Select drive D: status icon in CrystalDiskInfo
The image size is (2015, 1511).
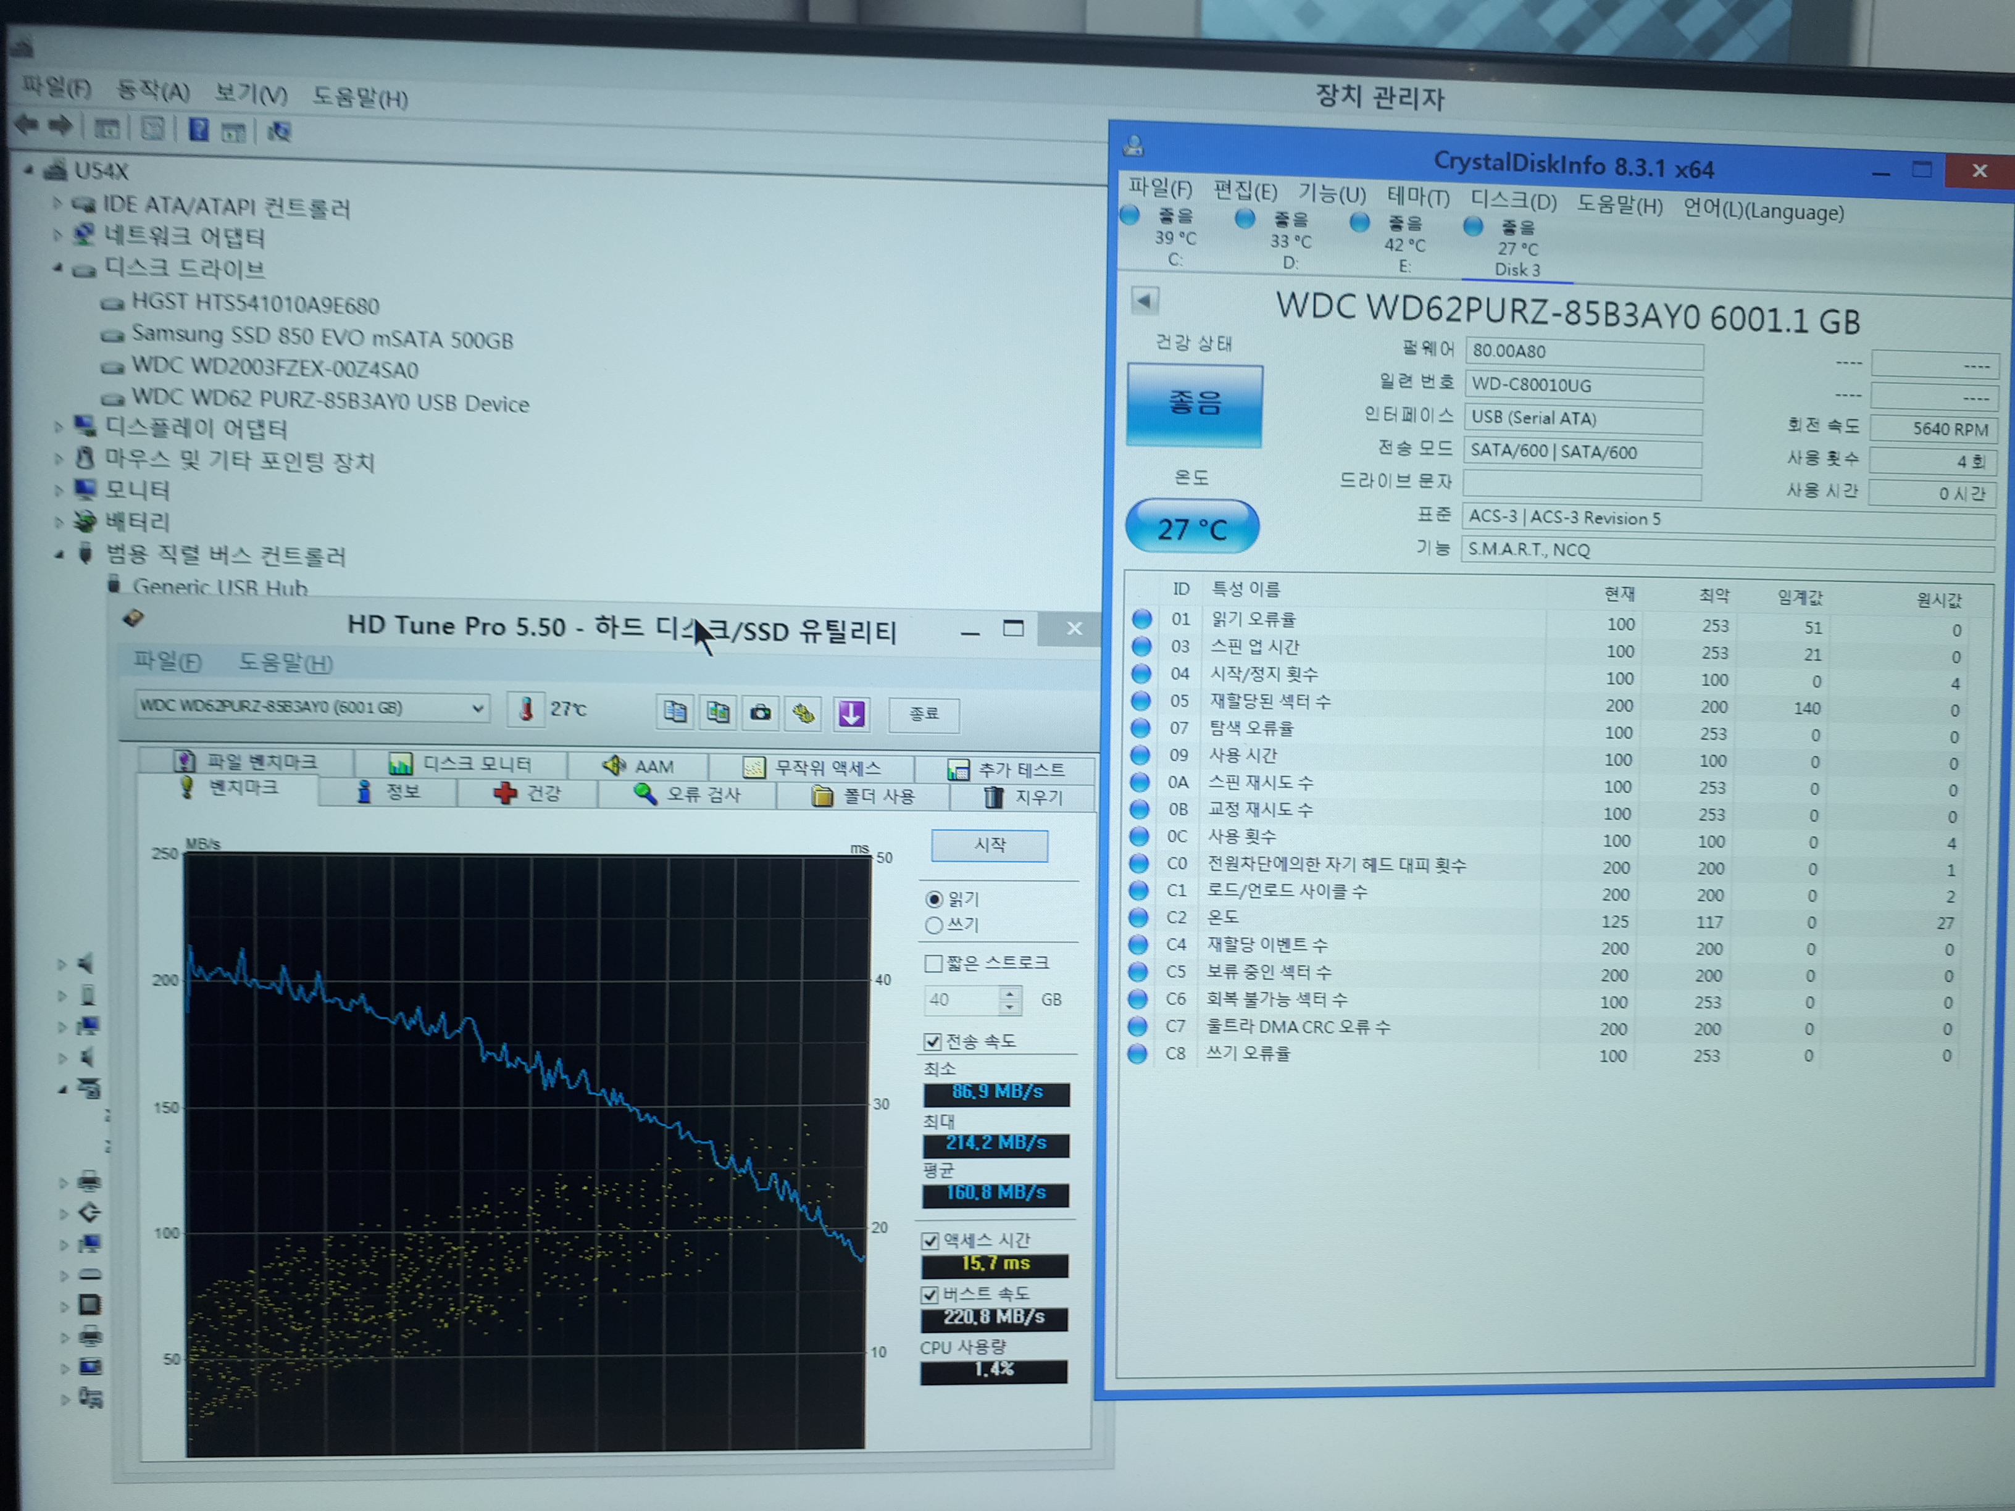point(1245,219)
